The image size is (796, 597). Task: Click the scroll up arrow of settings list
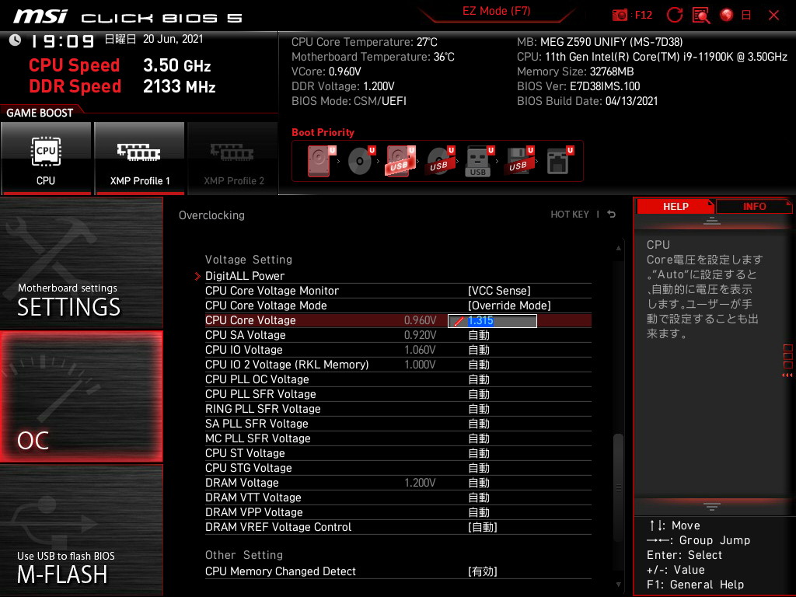tap(618, 248)
